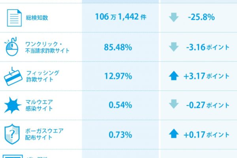The height and width of the screenshot is (158, 237).
Task: Click the down arrow beside -3.16 ポイント
Action: [174, 47]
